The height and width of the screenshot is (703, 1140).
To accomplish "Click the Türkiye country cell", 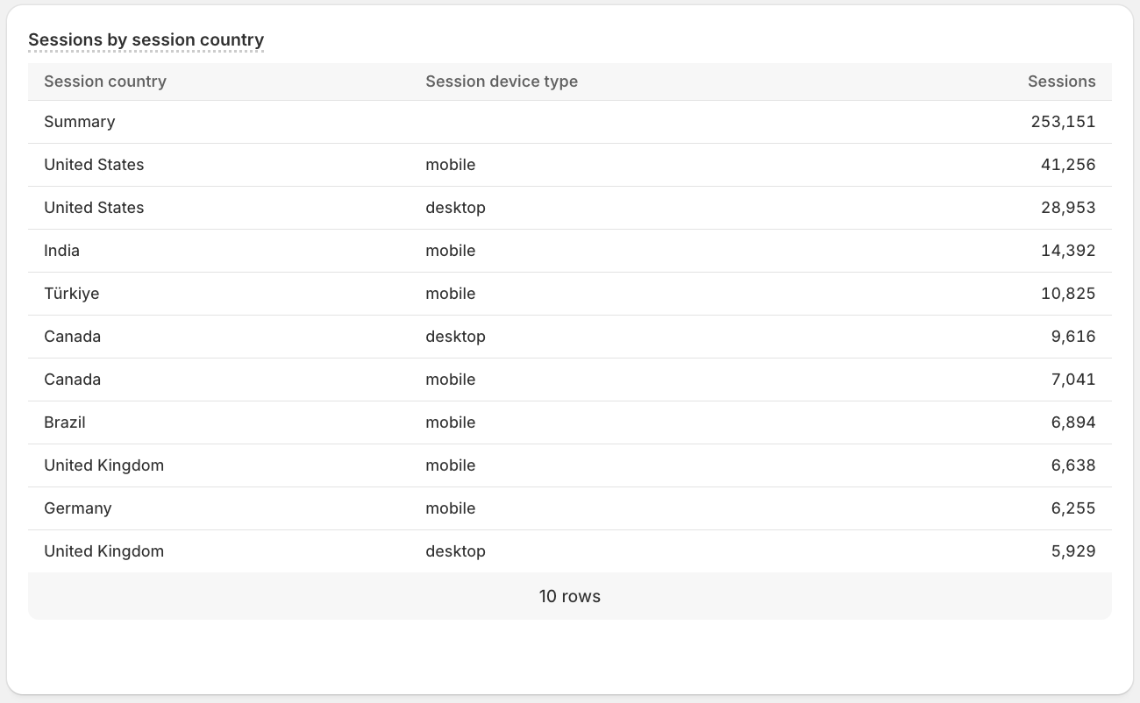I will coord(72,294).
